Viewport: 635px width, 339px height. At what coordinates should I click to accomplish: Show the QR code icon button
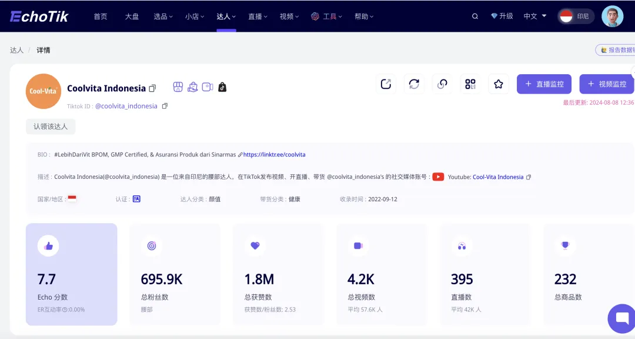click(x=470, y=84)
